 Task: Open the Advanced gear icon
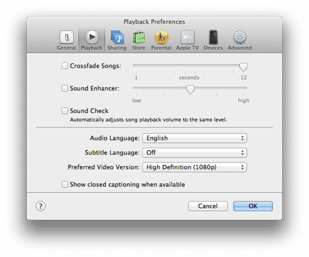pos(240,37)
